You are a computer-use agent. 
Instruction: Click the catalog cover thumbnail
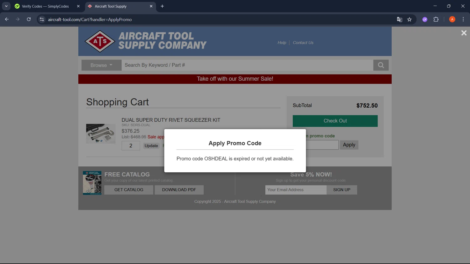coord(92,183)
